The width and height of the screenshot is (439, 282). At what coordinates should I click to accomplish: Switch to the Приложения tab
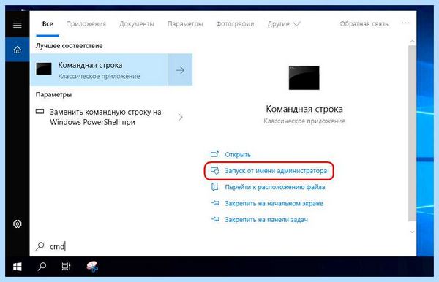coord(86,24)
